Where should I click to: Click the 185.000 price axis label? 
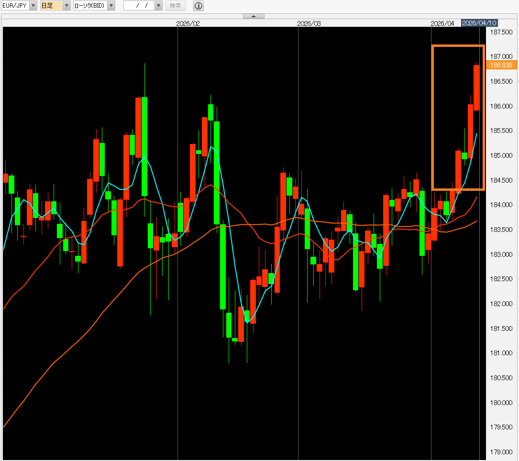point(501,155)
